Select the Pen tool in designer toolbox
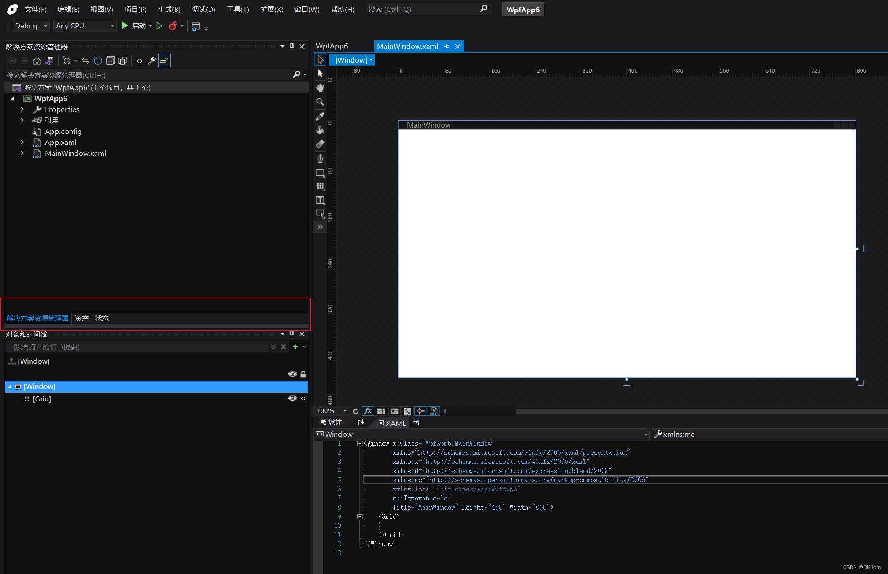The image size is (888, 574). coord(320,159)
